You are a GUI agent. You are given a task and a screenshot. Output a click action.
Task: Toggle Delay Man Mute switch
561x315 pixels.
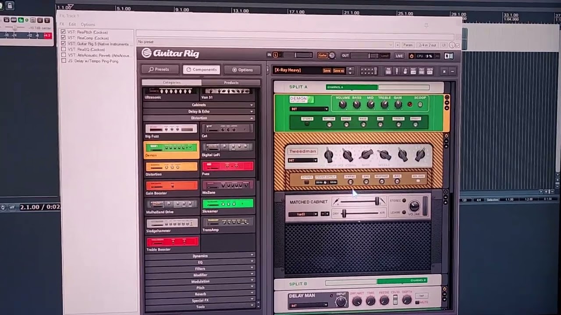point(417,302)
